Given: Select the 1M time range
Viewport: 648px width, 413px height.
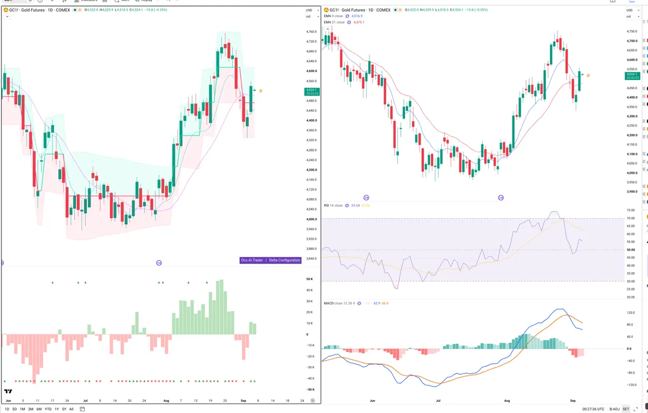Looking at the screenshot, I should 23,409.
